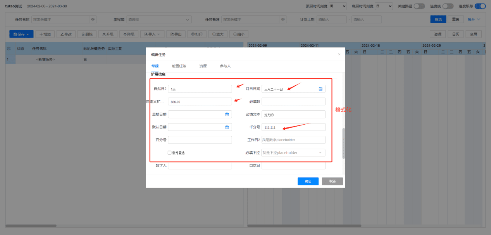Image resolution: width=491 pixels, height=235 pixels.
Task: Open the 导入 dropdown button
Action: coord(152,34)
